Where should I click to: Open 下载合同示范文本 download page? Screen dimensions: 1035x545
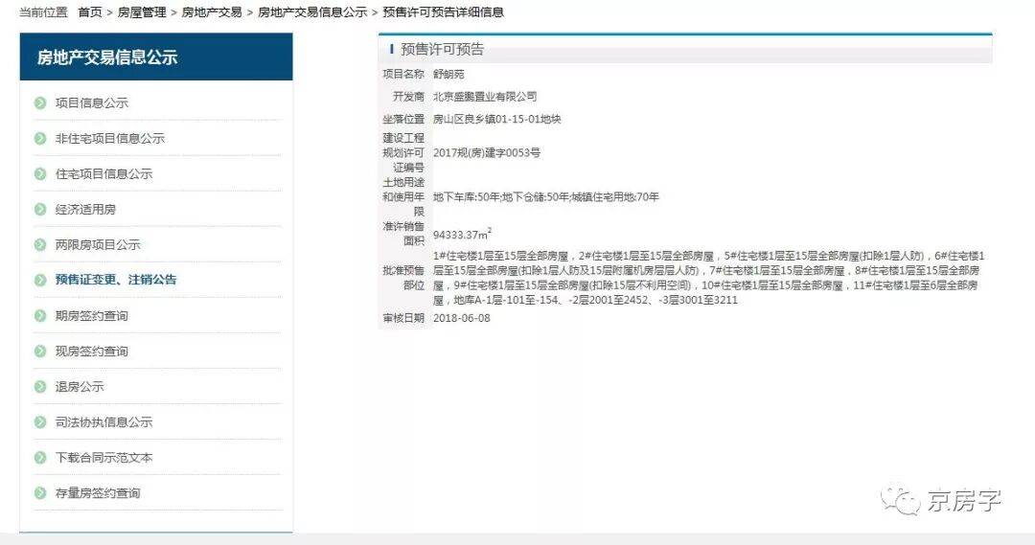coord(103,458)
